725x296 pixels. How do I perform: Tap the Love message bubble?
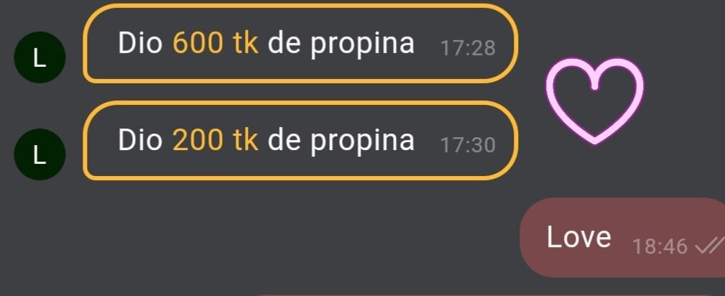[623, 238]
